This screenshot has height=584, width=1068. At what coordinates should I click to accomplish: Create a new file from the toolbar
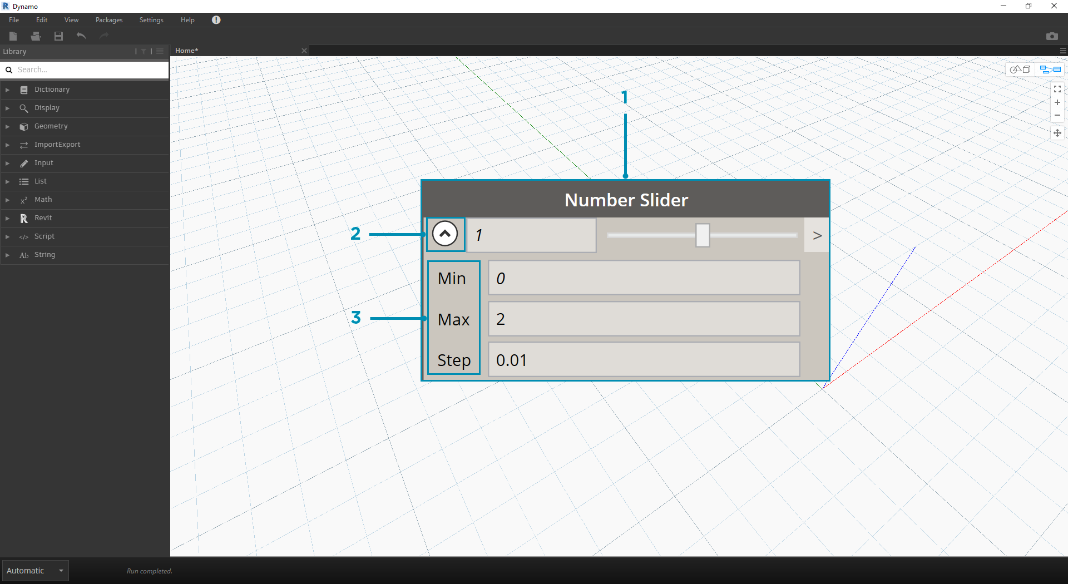click(13, 36)
